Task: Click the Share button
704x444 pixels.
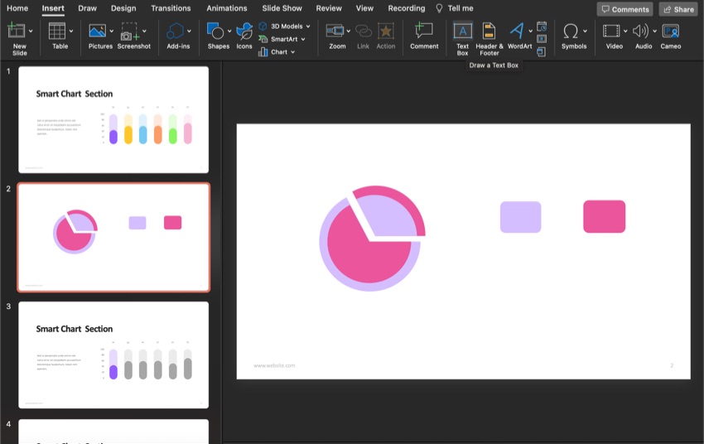Action: click(x=677, y=9)
